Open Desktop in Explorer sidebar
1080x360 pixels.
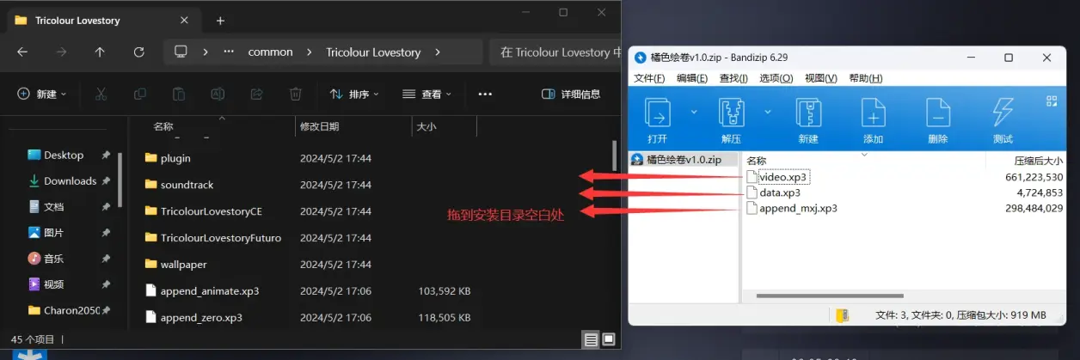coord(64,156)
